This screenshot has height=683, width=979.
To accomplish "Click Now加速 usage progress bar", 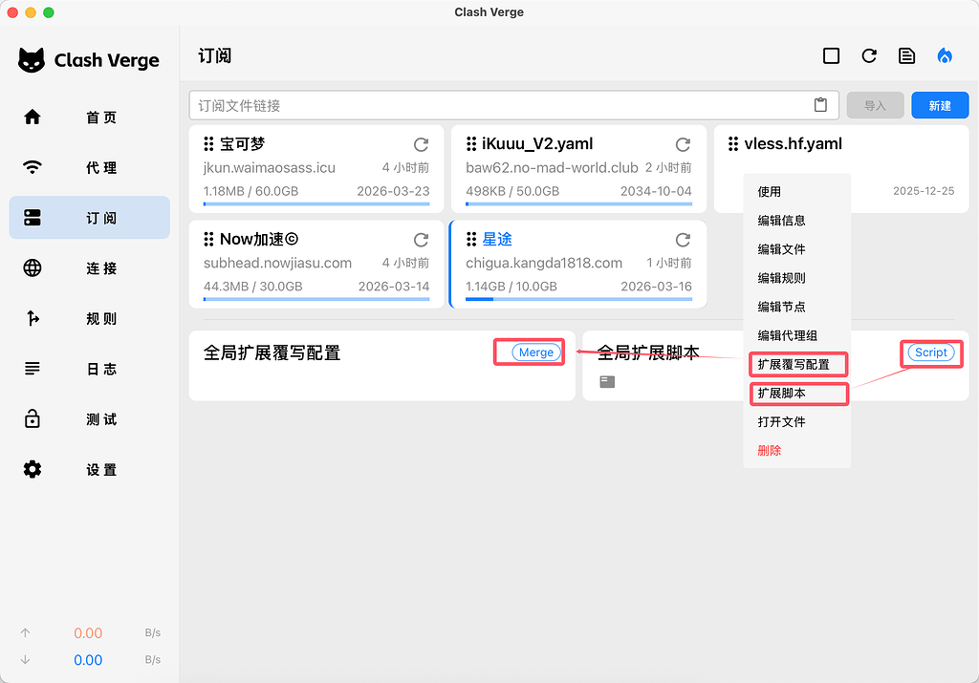I will click(x=316, y=299).
